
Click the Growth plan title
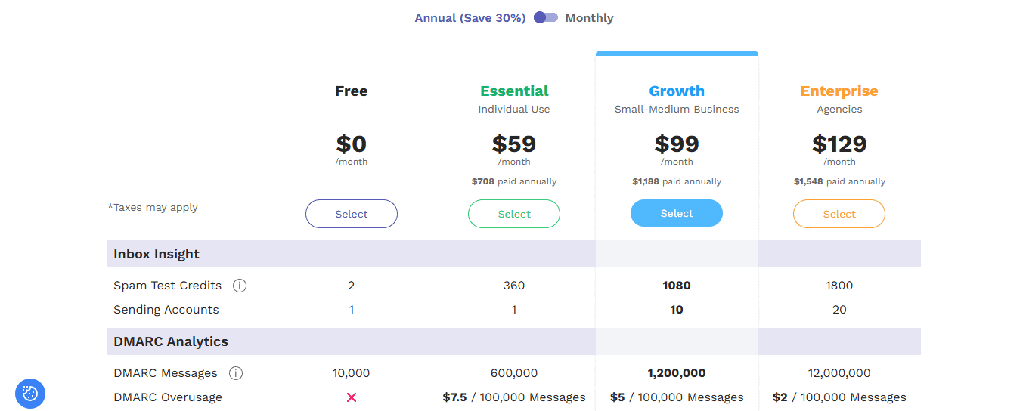pyautogui.click(x=677, y=91)
